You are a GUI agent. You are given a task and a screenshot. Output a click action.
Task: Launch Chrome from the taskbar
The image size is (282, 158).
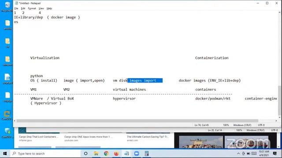coord(106,154)
